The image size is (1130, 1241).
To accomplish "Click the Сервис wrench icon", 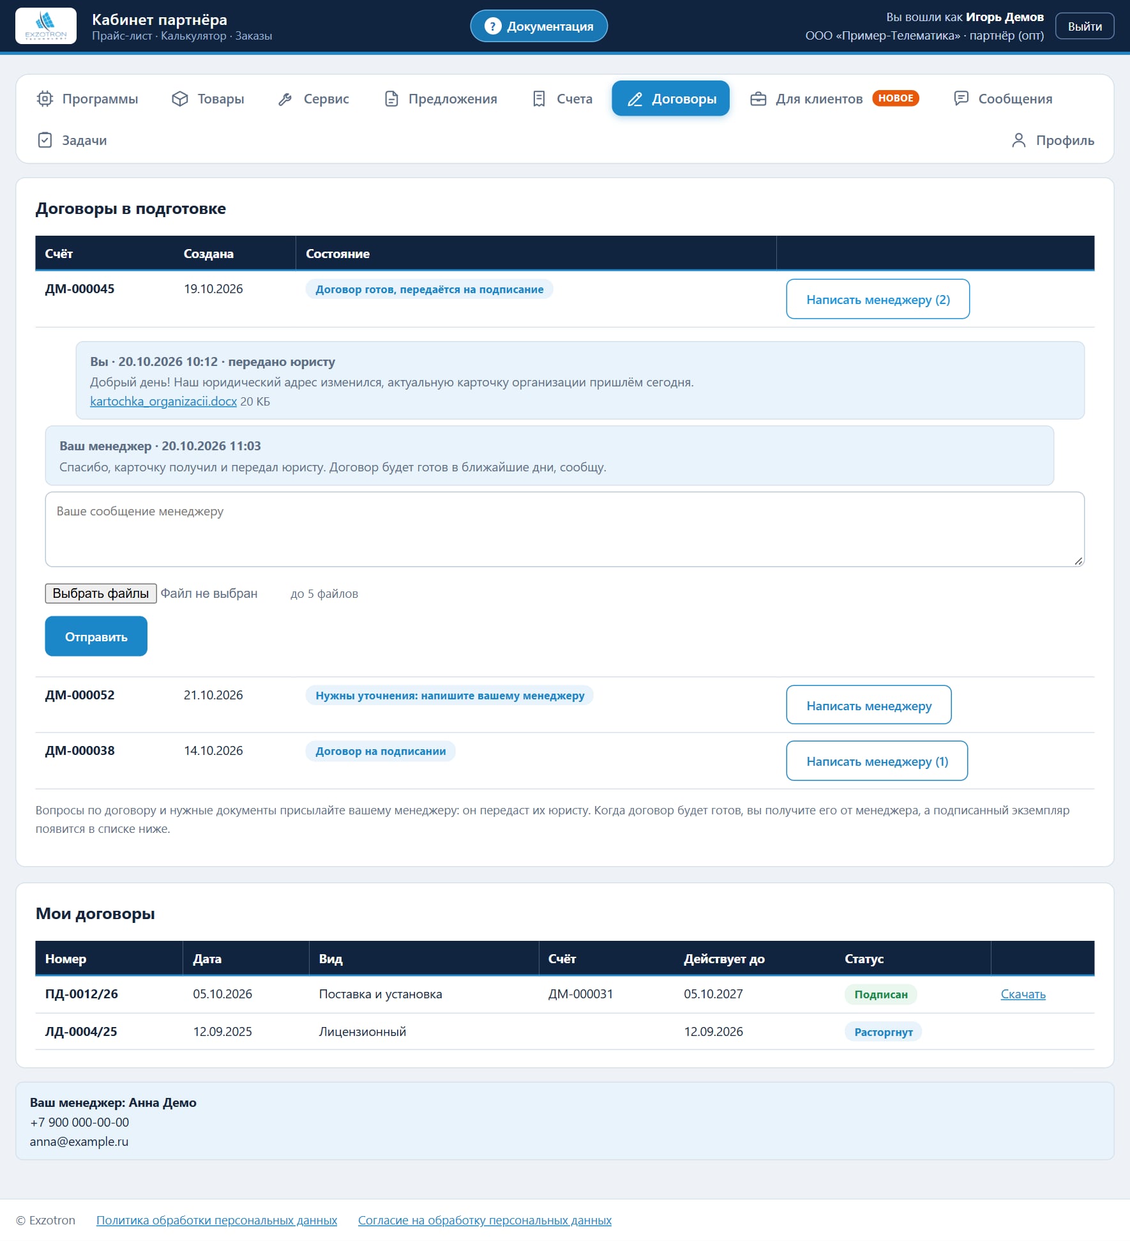I will [285, 99].
